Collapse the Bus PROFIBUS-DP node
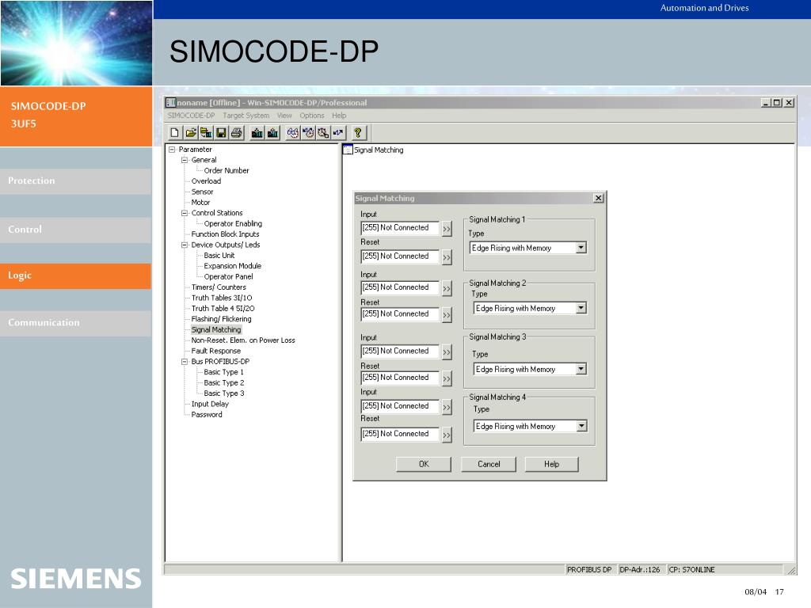Image resolution: width=811 pixels, height=608 pixels. [x=185, y=361]
